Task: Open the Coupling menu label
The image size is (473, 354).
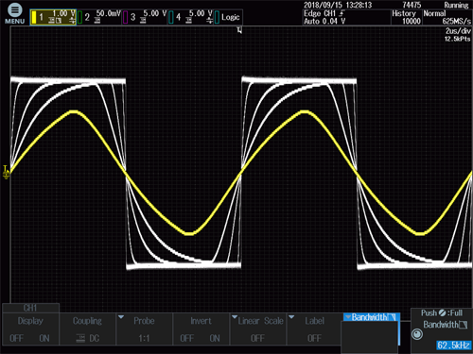Action: (87, 321)
